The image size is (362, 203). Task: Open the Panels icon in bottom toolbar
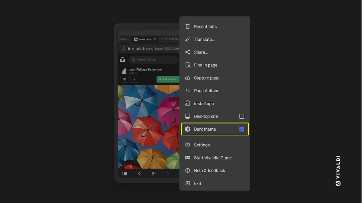[x=125, y=174]
